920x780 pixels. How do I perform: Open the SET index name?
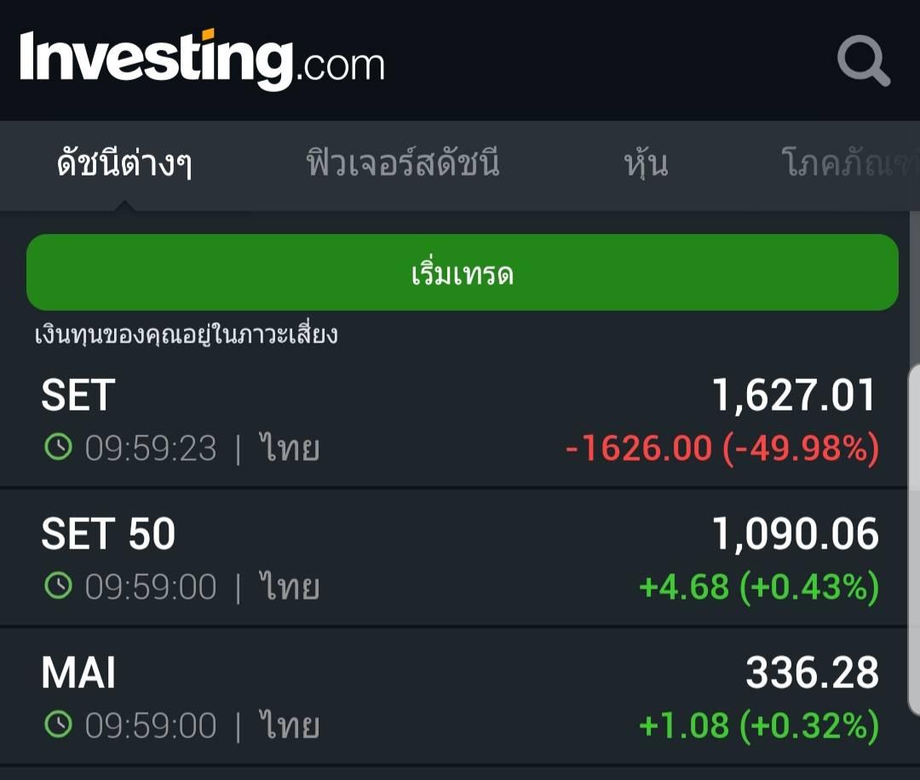coord(78,395)
